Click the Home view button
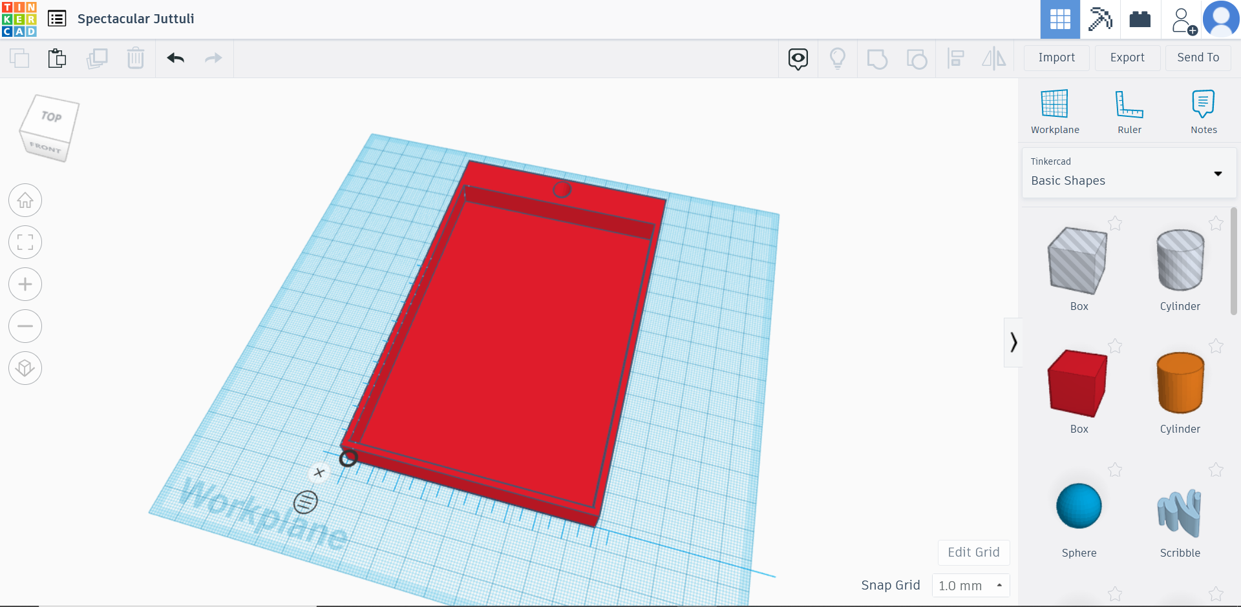This screenshot has width=1241, height=607. pos(25,201)
